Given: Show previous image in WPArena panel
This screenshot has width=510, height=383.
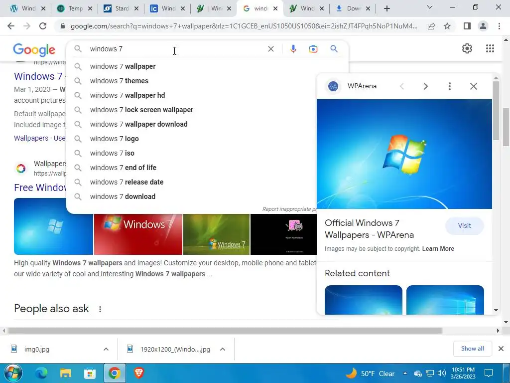Looking at the screenshot, I should click(x=402, y=86).
